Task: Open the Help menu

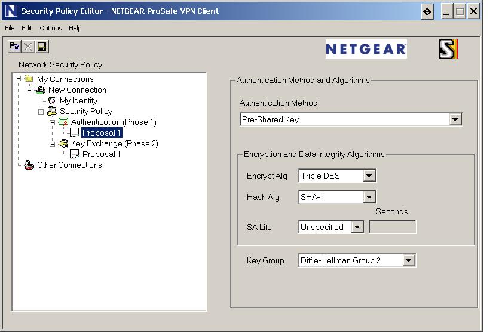Action: tap(75, 28)
